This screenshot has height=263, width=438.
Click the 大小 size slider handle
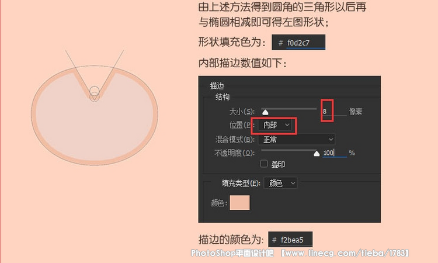click(265, 112)
